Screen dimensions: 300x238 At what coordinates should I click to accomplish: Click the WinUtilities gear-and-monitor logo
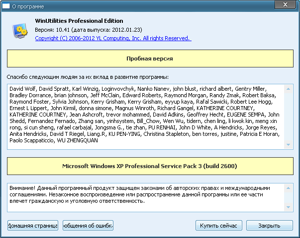[20, 31]
